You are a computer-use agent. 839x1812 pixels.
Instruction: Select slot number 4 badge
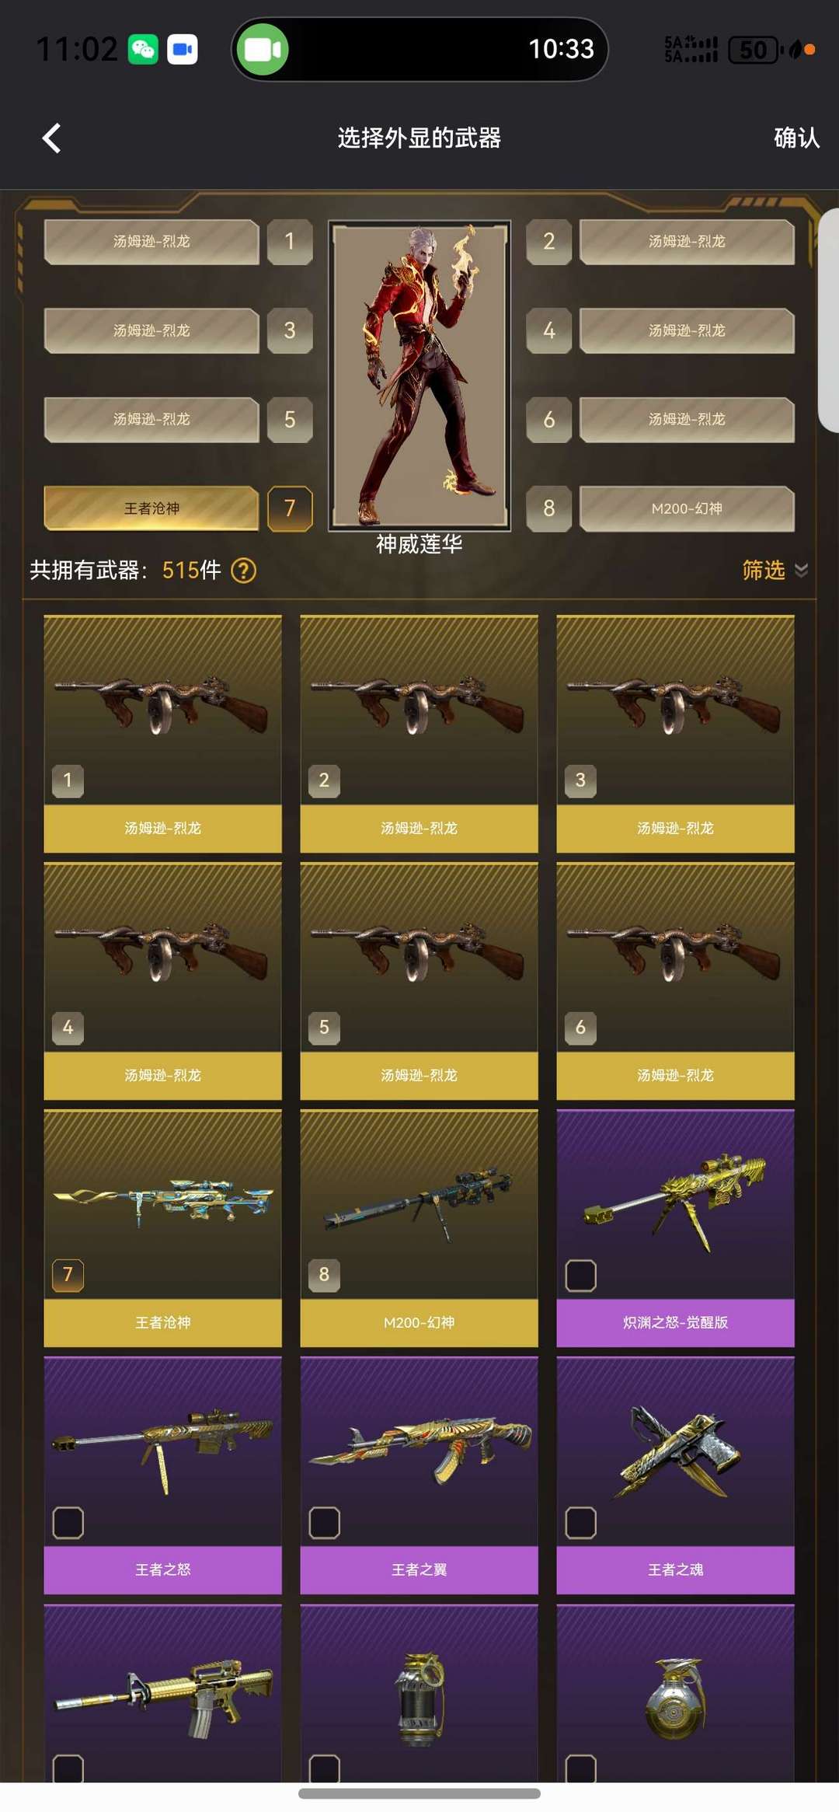click(x=549, y=330)
